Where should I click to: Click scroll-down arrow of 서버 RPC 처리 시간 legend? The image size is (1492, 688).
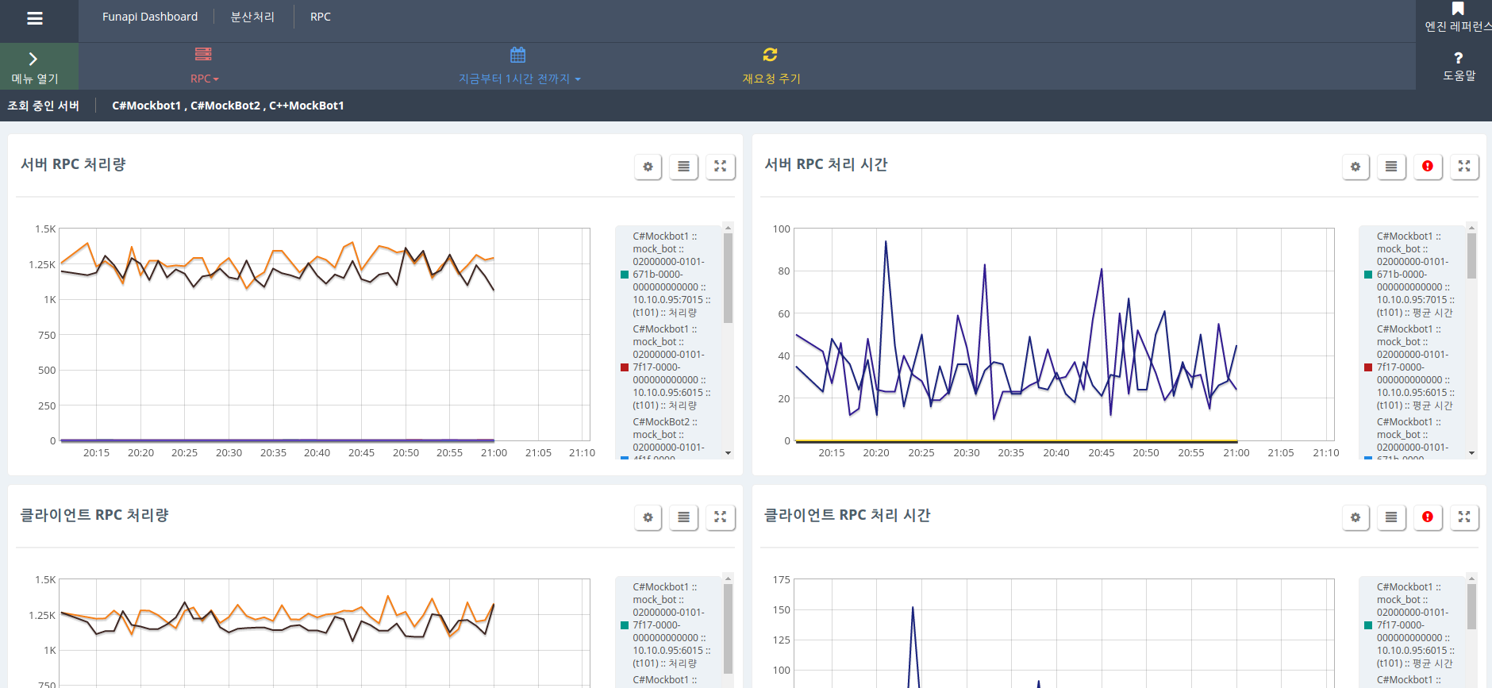coord(1471,453)
